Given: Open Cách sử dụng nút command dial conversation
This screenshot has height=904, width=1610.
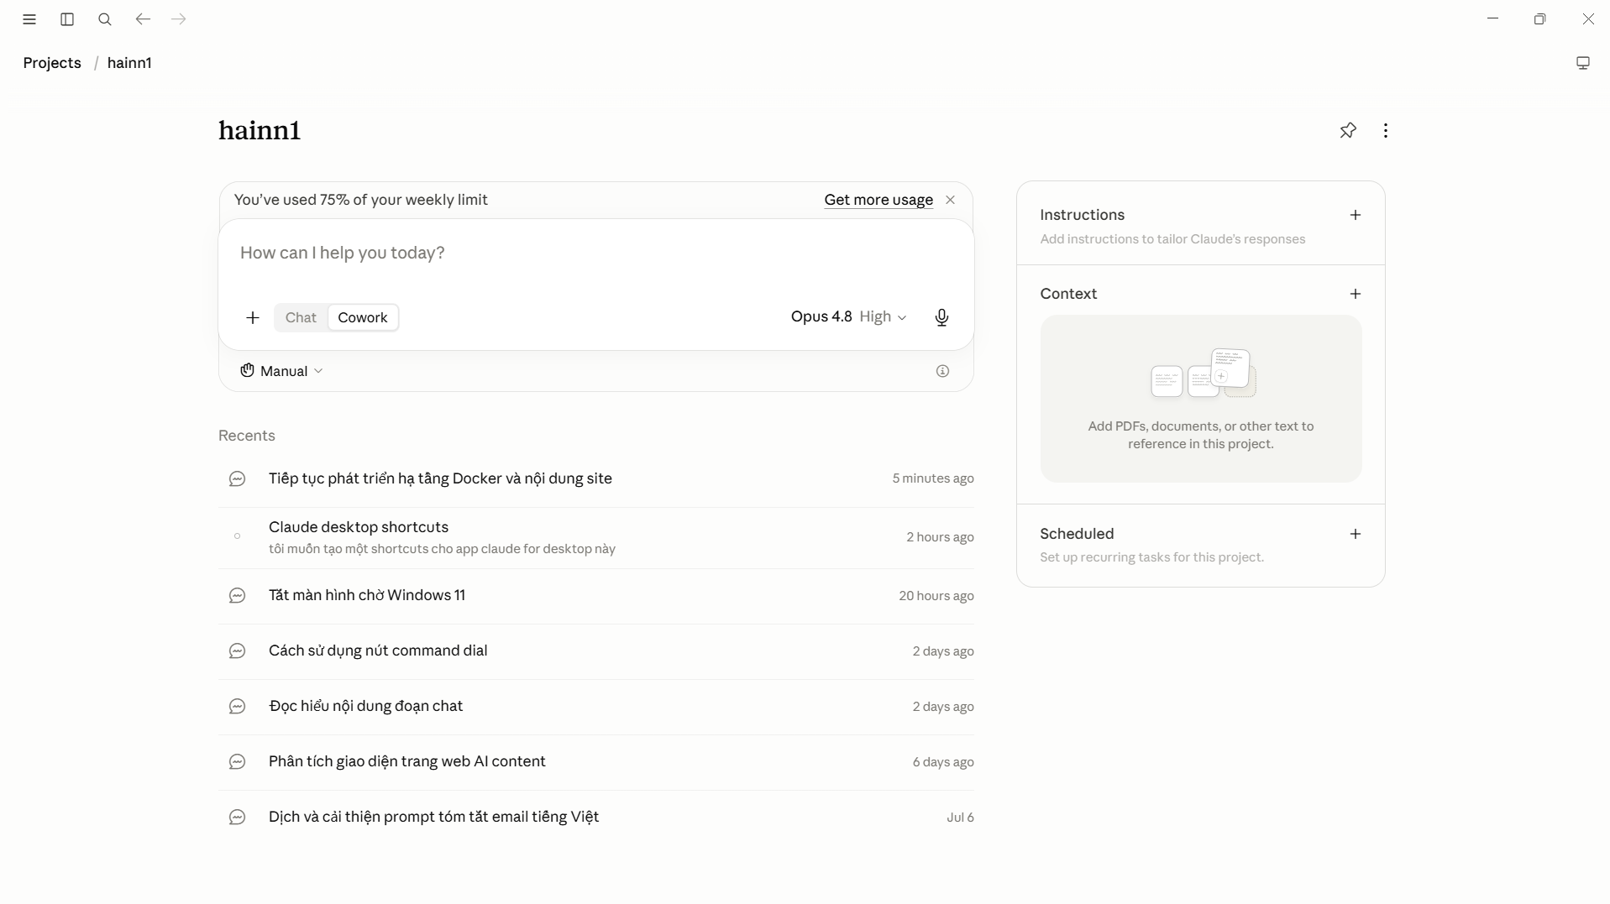Looking at the screenshot, I should 596,651.
